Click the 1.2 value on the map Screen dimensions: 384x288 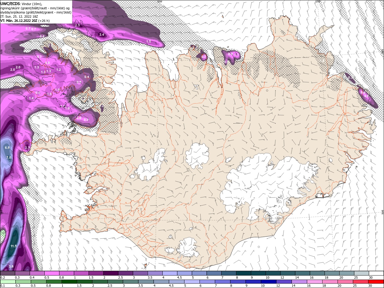coord(59,70)
